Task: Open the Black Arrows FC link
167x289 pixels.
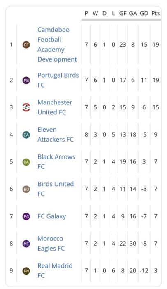Action: [x=56, y=162]
